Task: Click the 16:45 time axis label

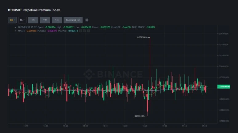Action: [145, 126]
